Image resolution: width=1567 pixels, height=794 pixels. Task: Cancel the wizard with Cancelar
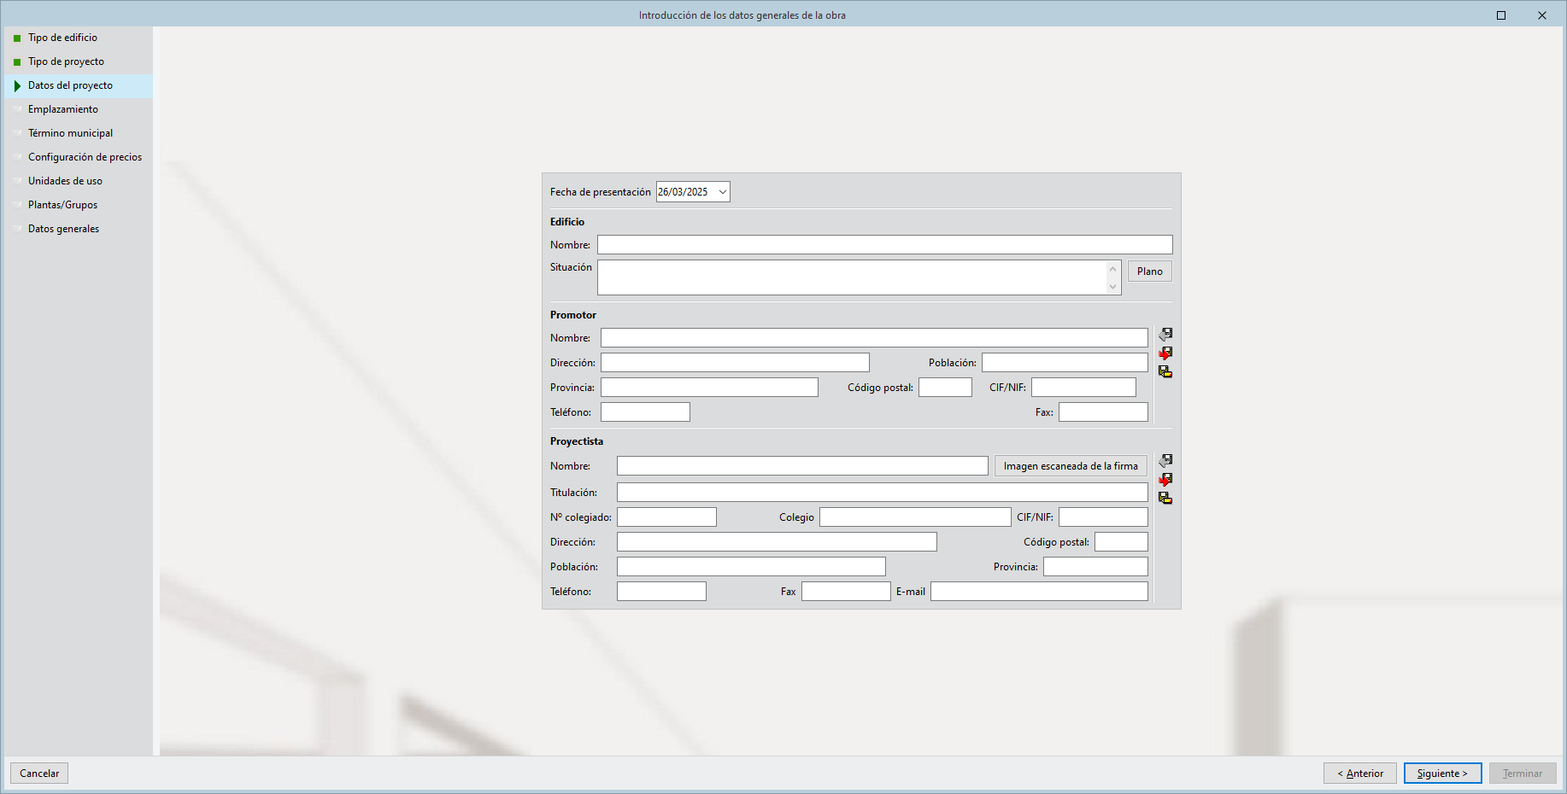pos(39,774)
